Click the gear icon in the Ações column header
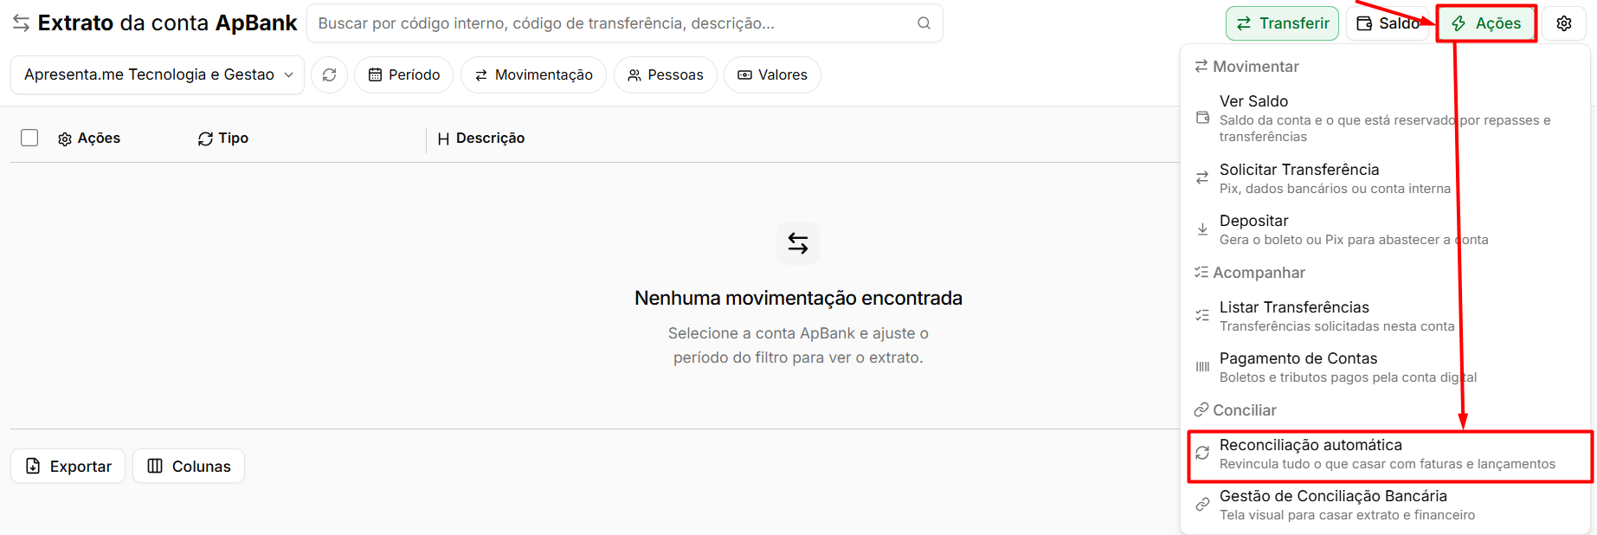 tap(65, 139)
